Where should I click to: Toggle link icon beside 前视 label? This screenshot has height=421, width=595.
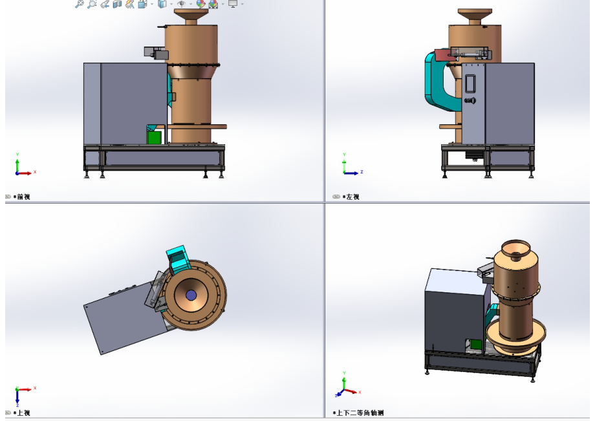(8, 197)
